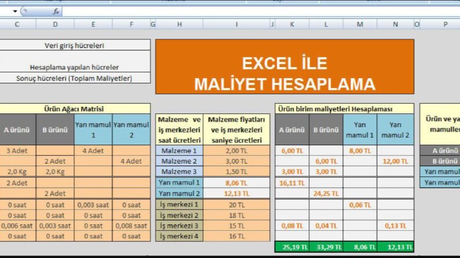Click the 'Veri giriş hücreleri' legend cell

tap(74, 45)
